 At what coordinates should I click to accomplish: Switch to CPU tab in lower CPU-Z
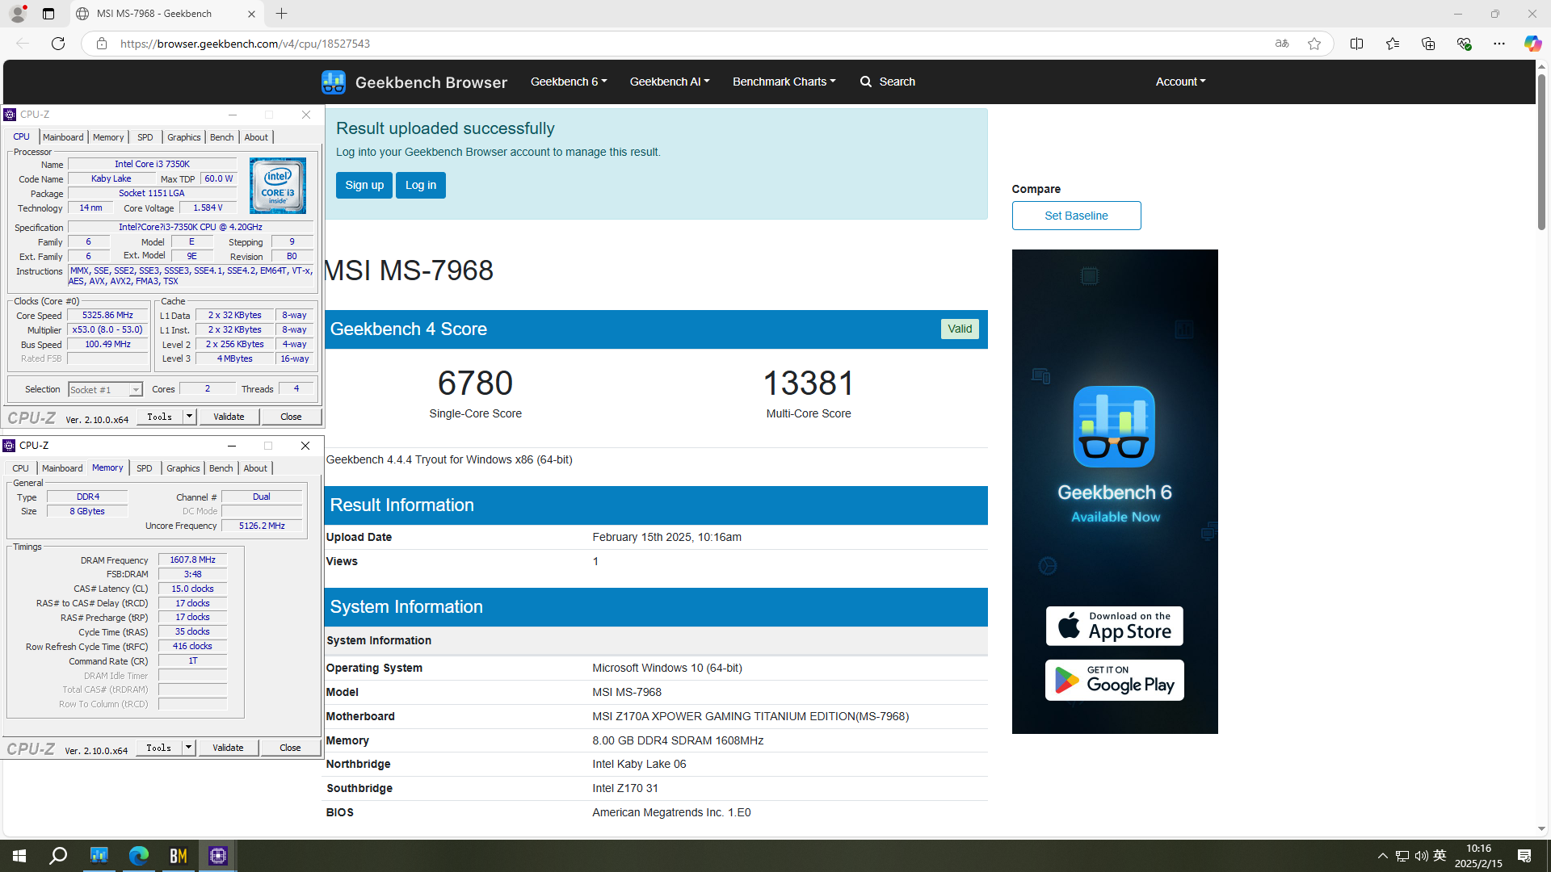pos(21,468)
